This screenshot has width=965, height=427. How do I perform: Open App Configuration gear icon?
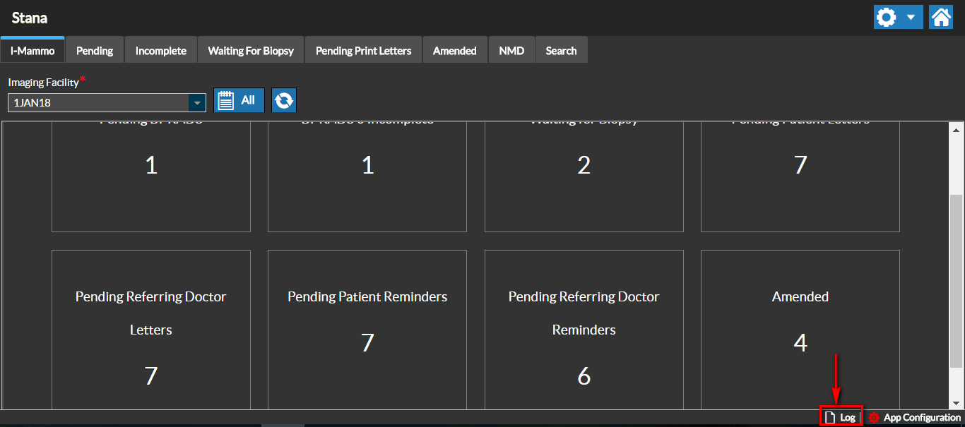point(873,418)
